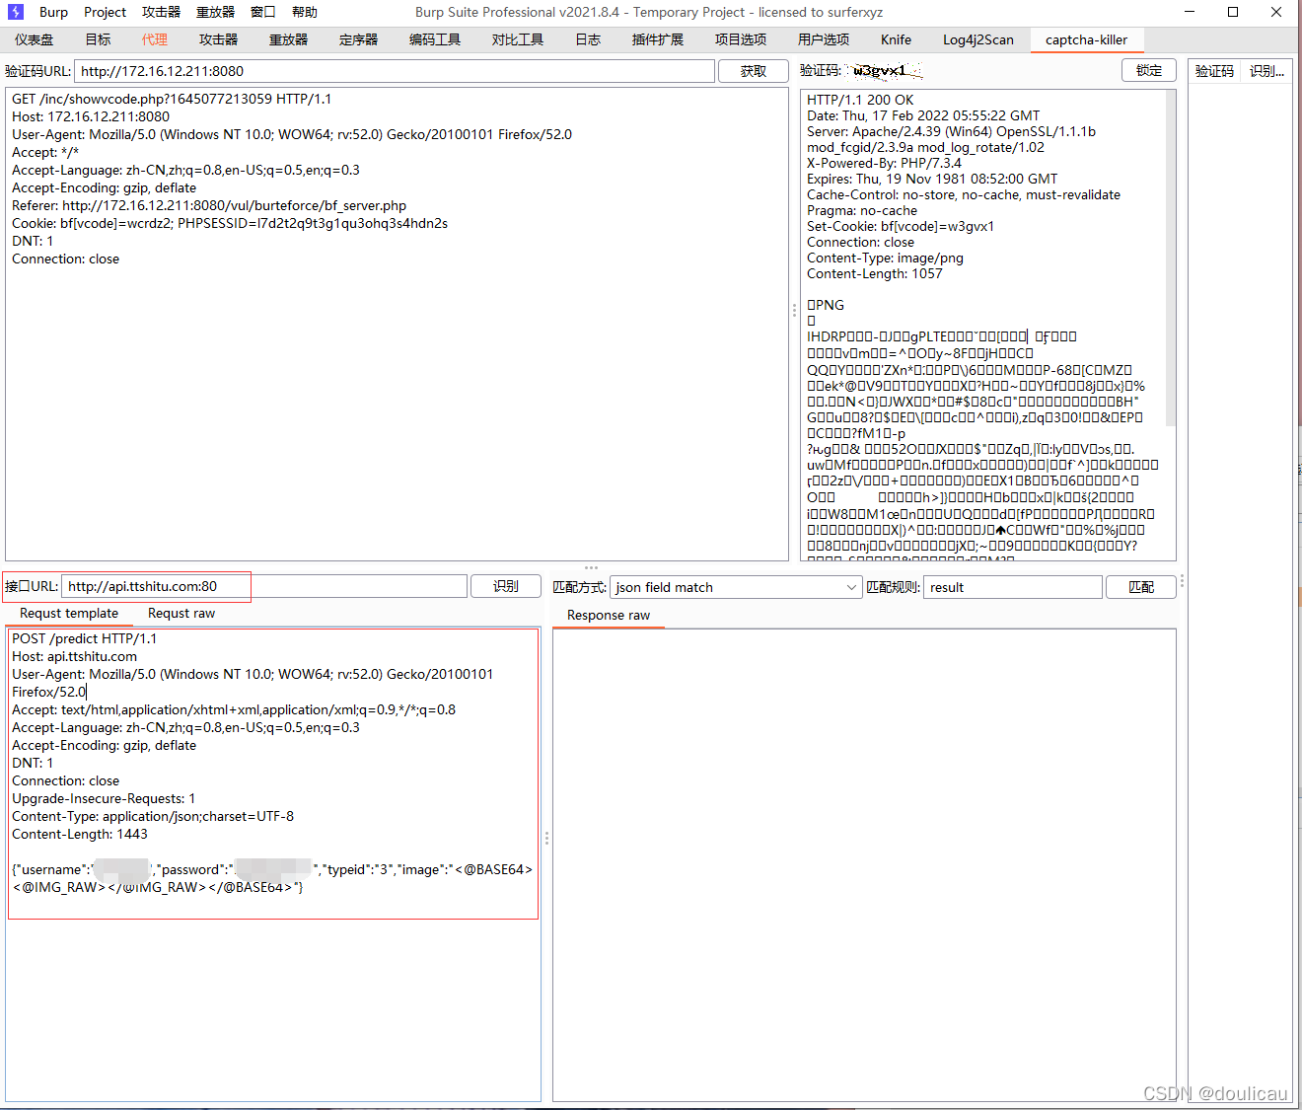Click the Upgrade-Insecure-Requests: 1 line

point(104,798)
